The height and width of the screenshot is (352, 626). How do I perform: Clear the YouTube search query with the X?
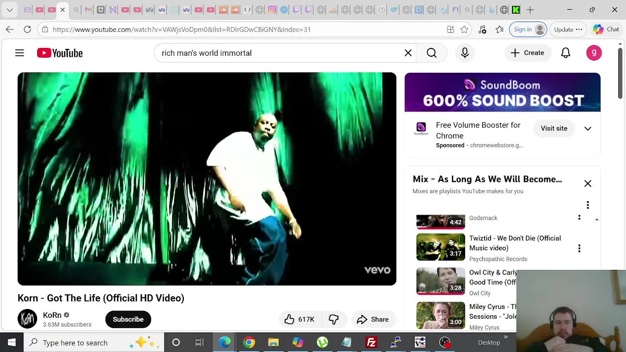coord(408,53)
